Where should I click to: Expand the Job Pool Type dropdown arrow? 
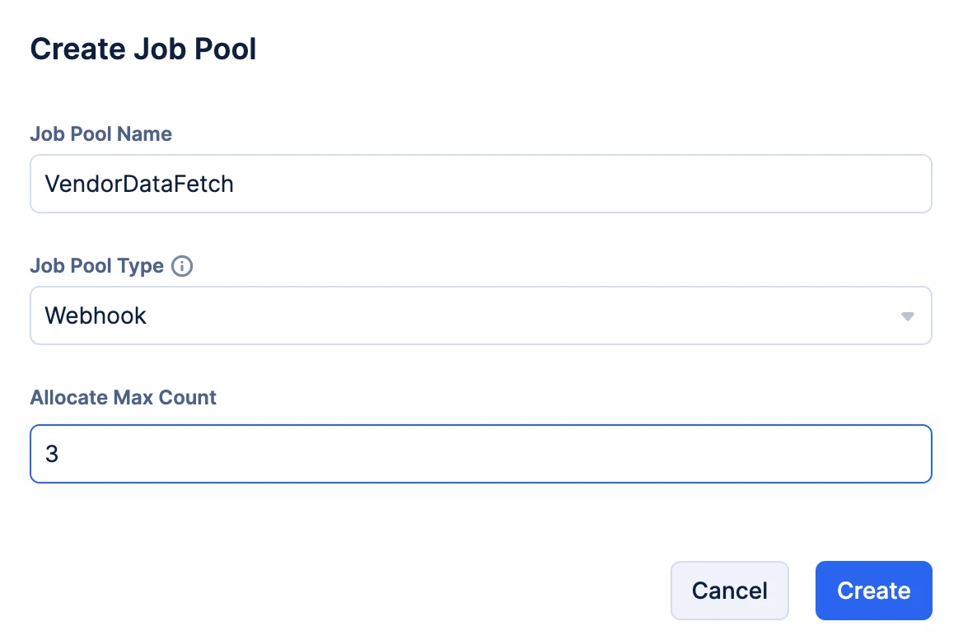(907, 315)
